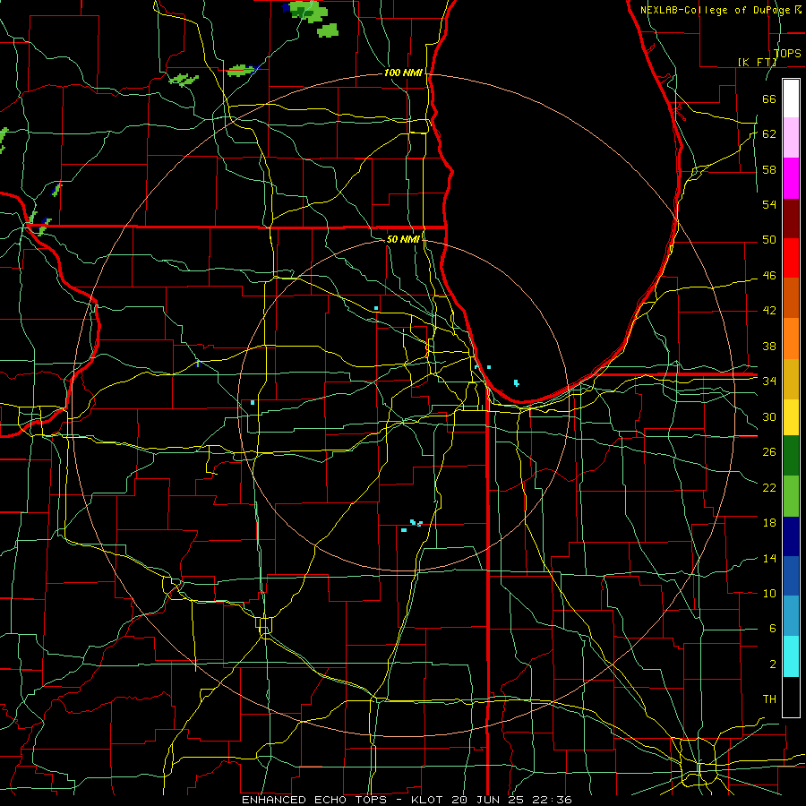Select the cyan legend swatch
Image resolution: width=806 pixels, height=806 pixels.
coord(791,656)
